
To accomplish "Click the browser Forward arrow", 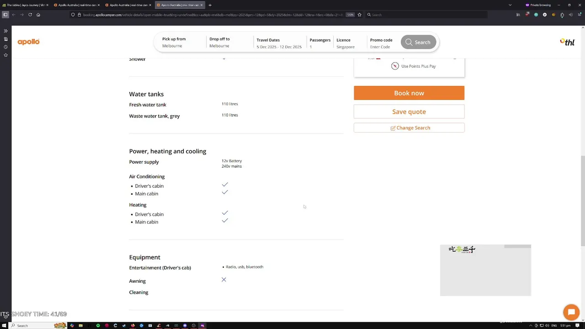I will pyautogui.click(x=21, y=15).
